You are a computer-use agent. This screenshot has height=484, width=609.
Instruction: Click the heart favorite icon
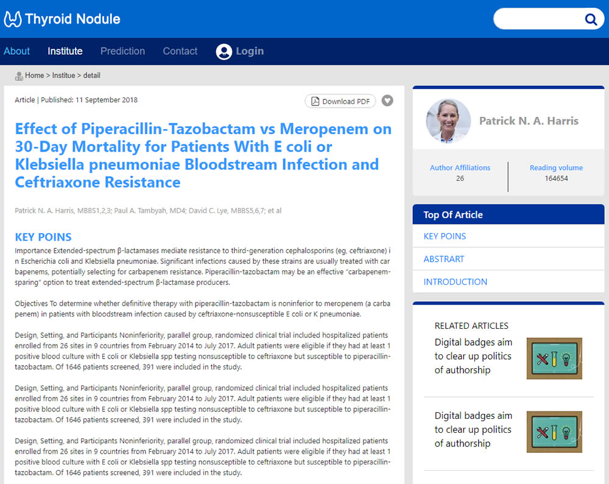387,100
